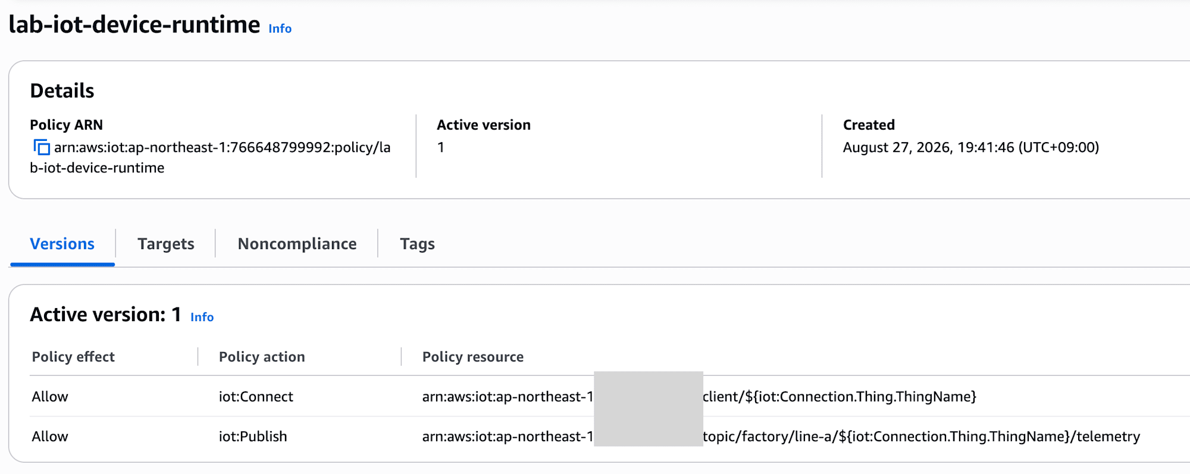This screenshot has height=474, width=1190.
Task: Click the Active version: 1 heading
Action: coord(105,314)
